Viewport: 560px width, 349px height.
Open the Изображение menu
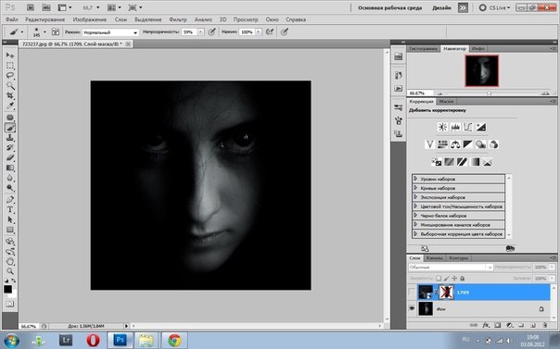(90, 19)
